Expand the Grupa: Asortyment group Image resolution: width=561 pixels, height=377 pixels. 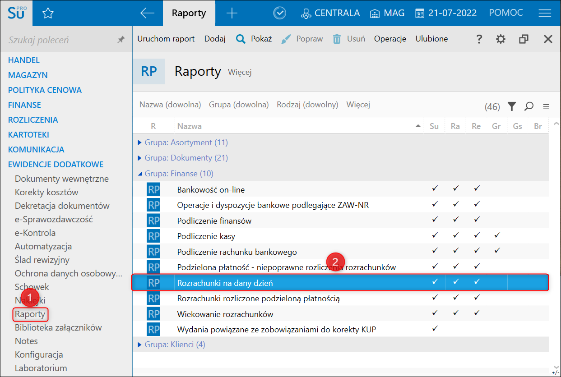(139, 143)
